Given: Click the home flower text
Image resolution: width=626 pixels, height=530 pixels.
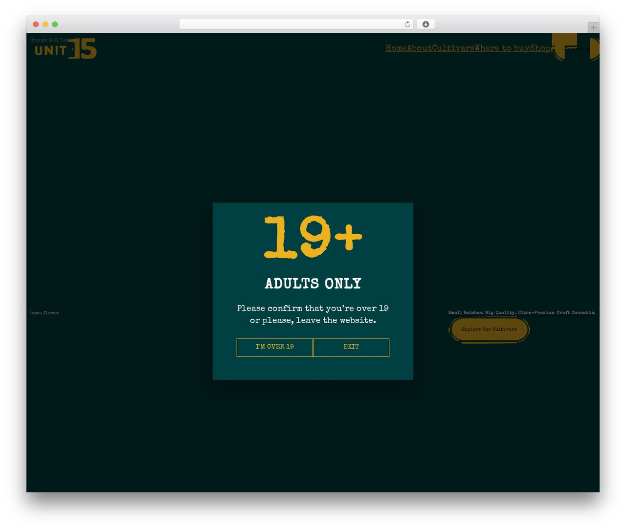Looking at the screenshot, I should pyautogui.click(x=45, y=313).
